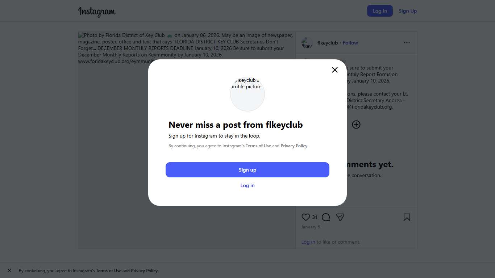
Task: Load more comments with plus circle icon
Action: coord(356,125)
